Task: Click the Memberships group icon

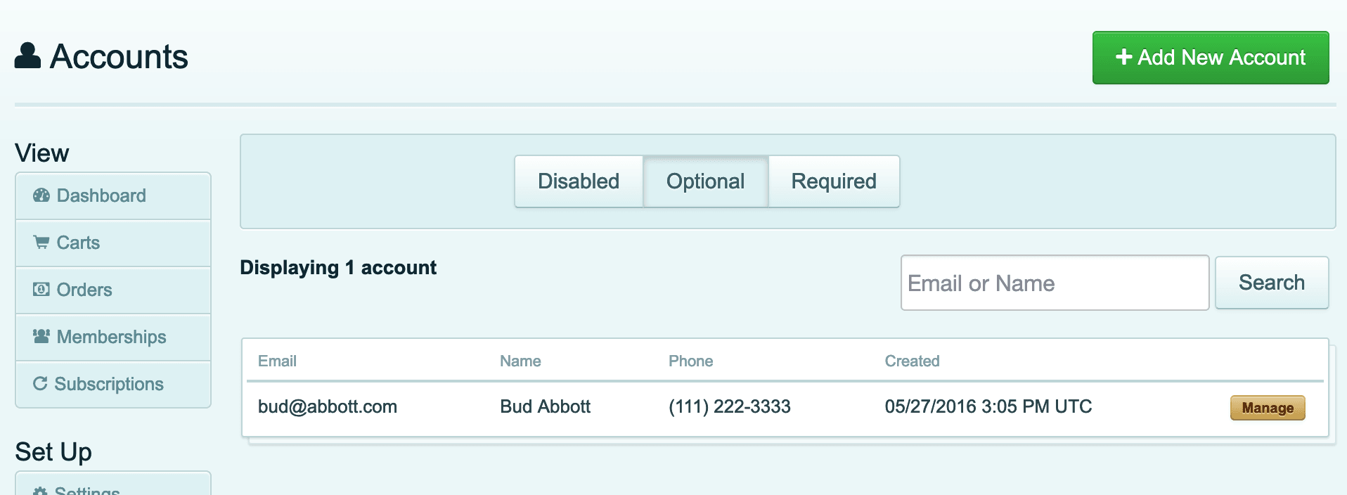Action: [41, 337]
